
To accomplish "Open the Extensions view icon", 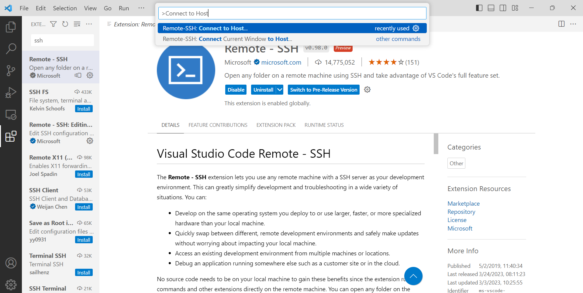I will tap(11, 136).
